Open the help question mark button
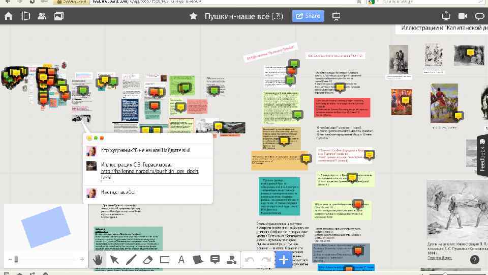The width and height of the screenshot is (488, 275). pos(475,259)
